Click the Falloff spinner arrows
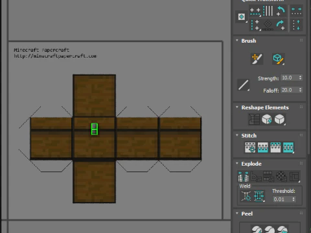Image resolution: width=311 pixels, height=233 pixels. (x=300, y=90)
